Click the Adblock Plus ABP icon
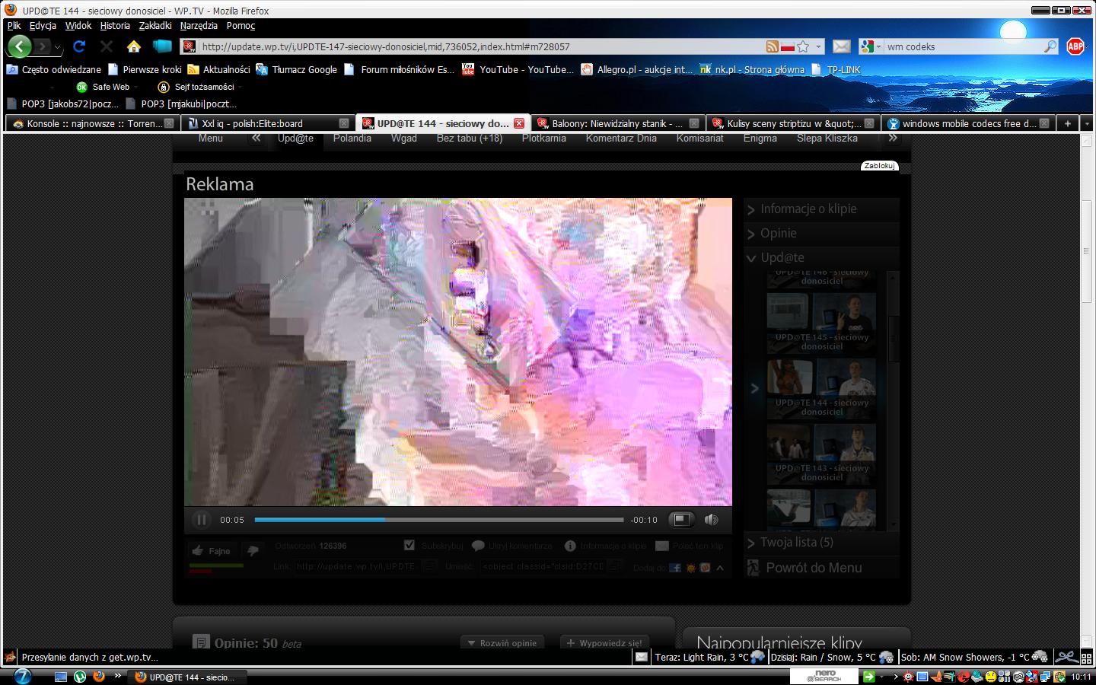Screen dimensions: 1096x685 pos(1075,46)
